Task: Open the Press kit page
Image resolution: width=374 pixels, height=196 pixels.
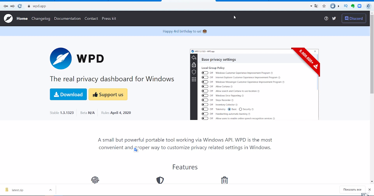Action: (x=109, y=18)
